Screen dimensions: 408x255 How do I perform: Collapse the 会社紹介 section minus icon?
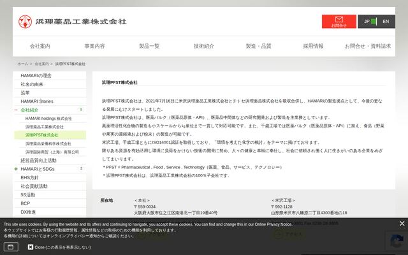tap(16, 110)
